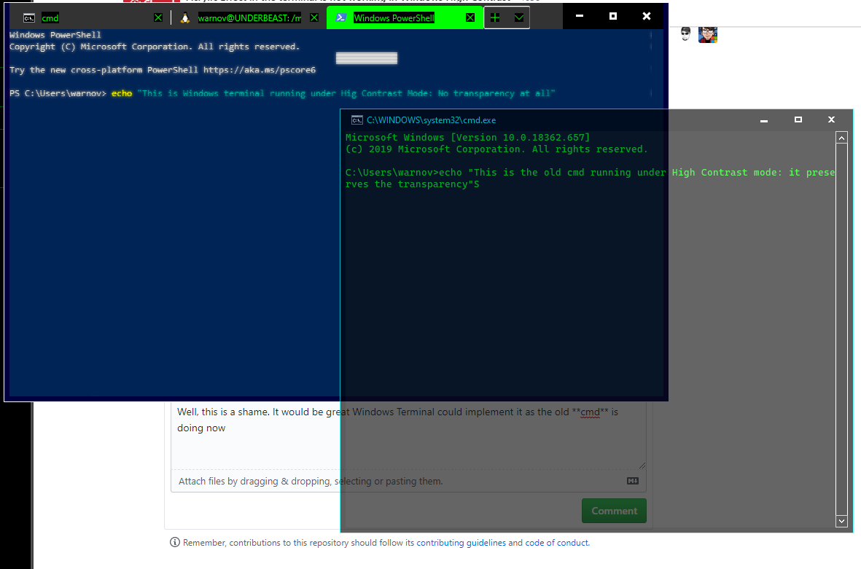Screen dimensions: 861x569
Task: Click the colorful participant avatar
Action: [708, 34]
